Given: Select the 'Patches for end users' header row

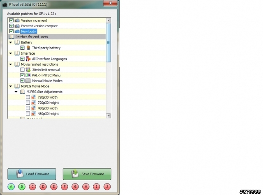Looking at the screenshot, I should (x=57, y=37).
